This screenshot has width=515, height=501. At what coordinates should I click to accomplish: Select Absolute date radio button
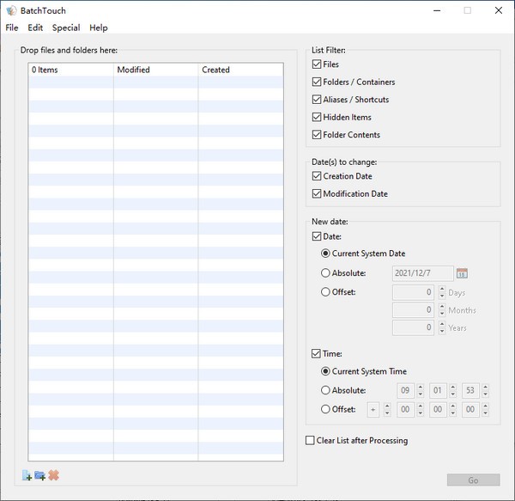point(325,273)
